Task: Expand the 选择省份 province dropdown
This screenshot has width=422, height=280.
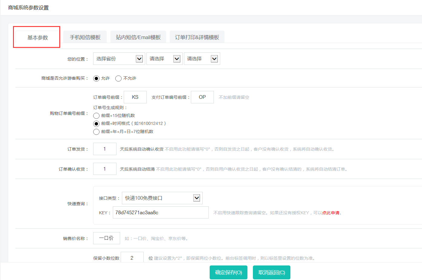Action: (x=119, y=59)
